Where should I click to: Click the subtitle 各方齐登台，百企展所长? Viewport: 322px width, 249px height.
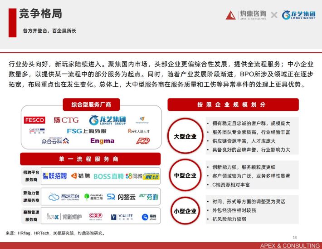[49, 30]
